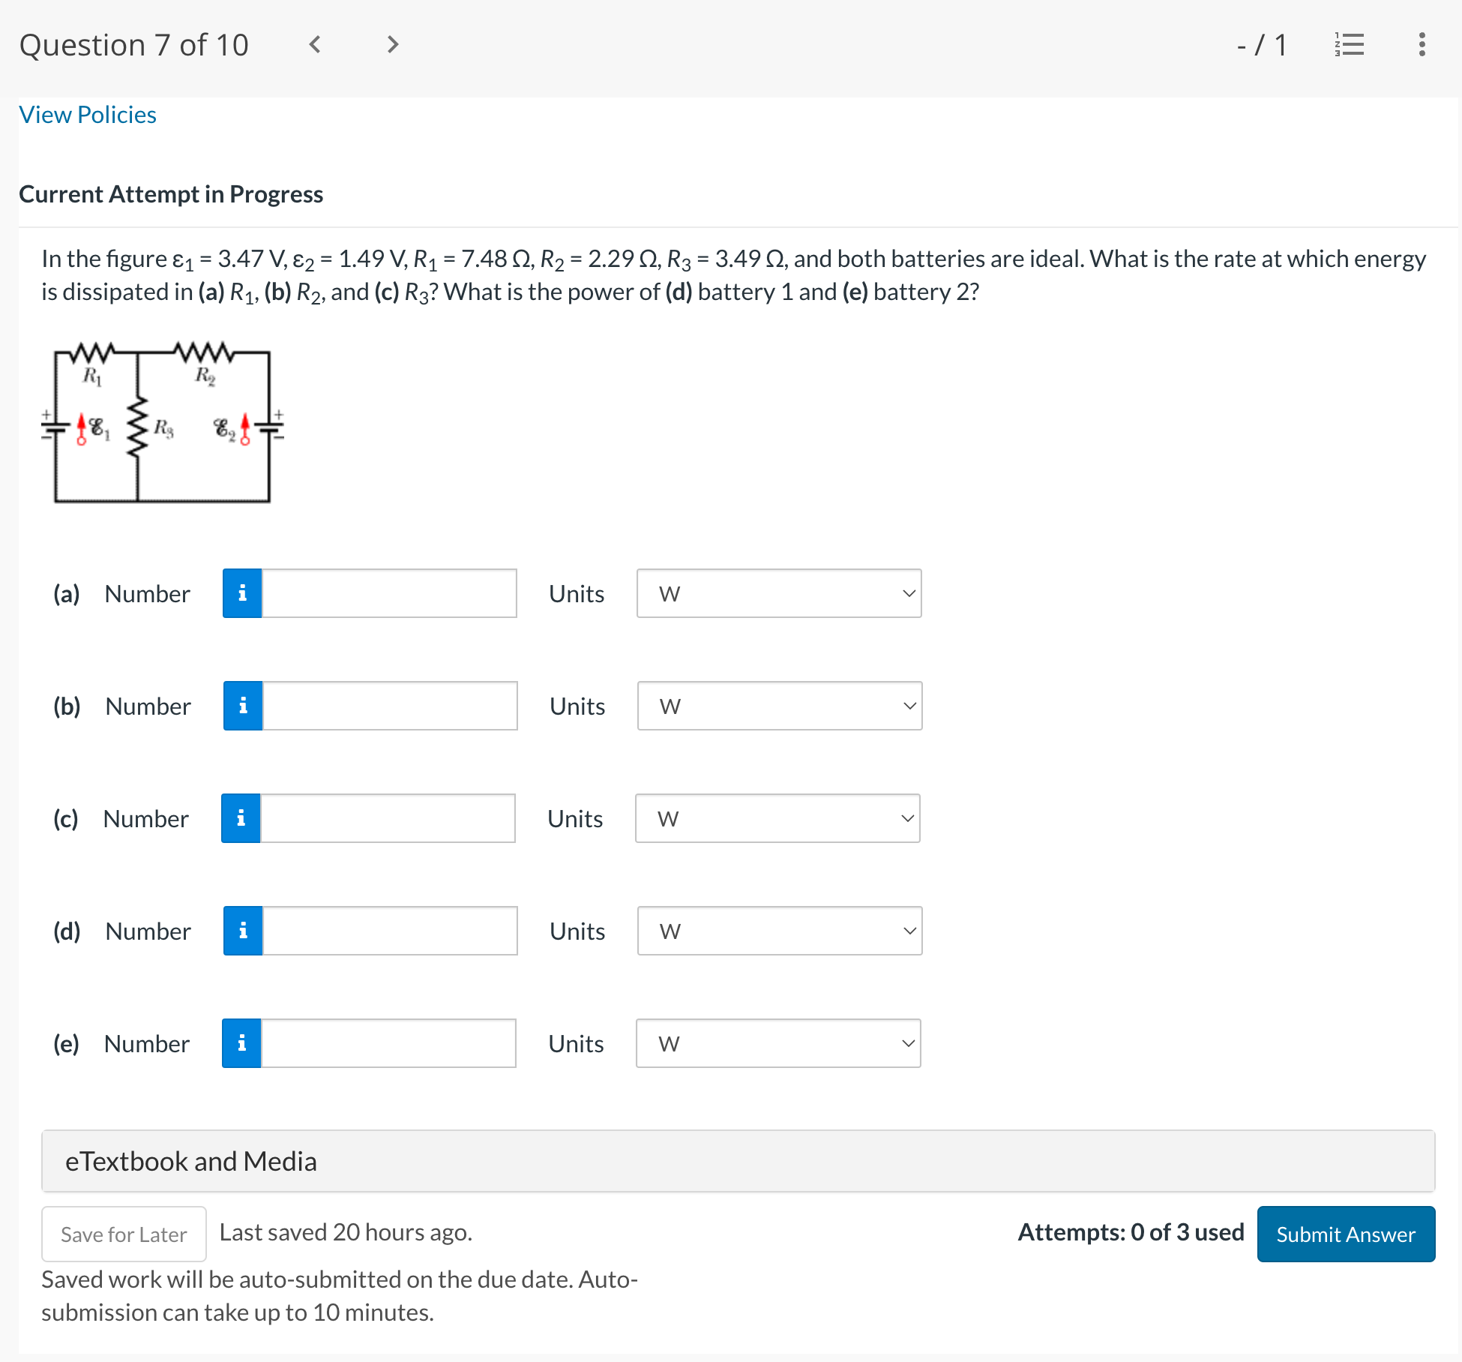Click the 'Question 7 of 10' heading
The width and height of the screenshot is (1462, 1362).
tap(133, 45)
